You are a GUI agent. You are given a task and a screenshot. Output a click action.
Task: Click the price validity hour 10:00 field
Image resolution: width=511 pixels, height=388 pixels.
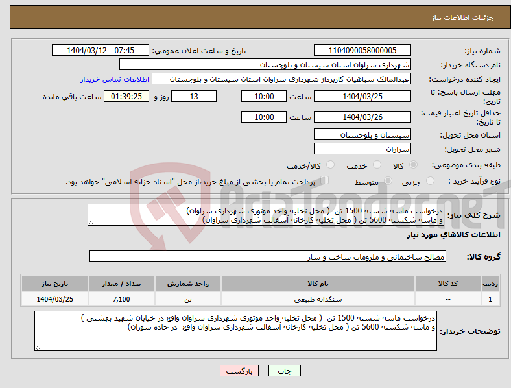[264, 117]
